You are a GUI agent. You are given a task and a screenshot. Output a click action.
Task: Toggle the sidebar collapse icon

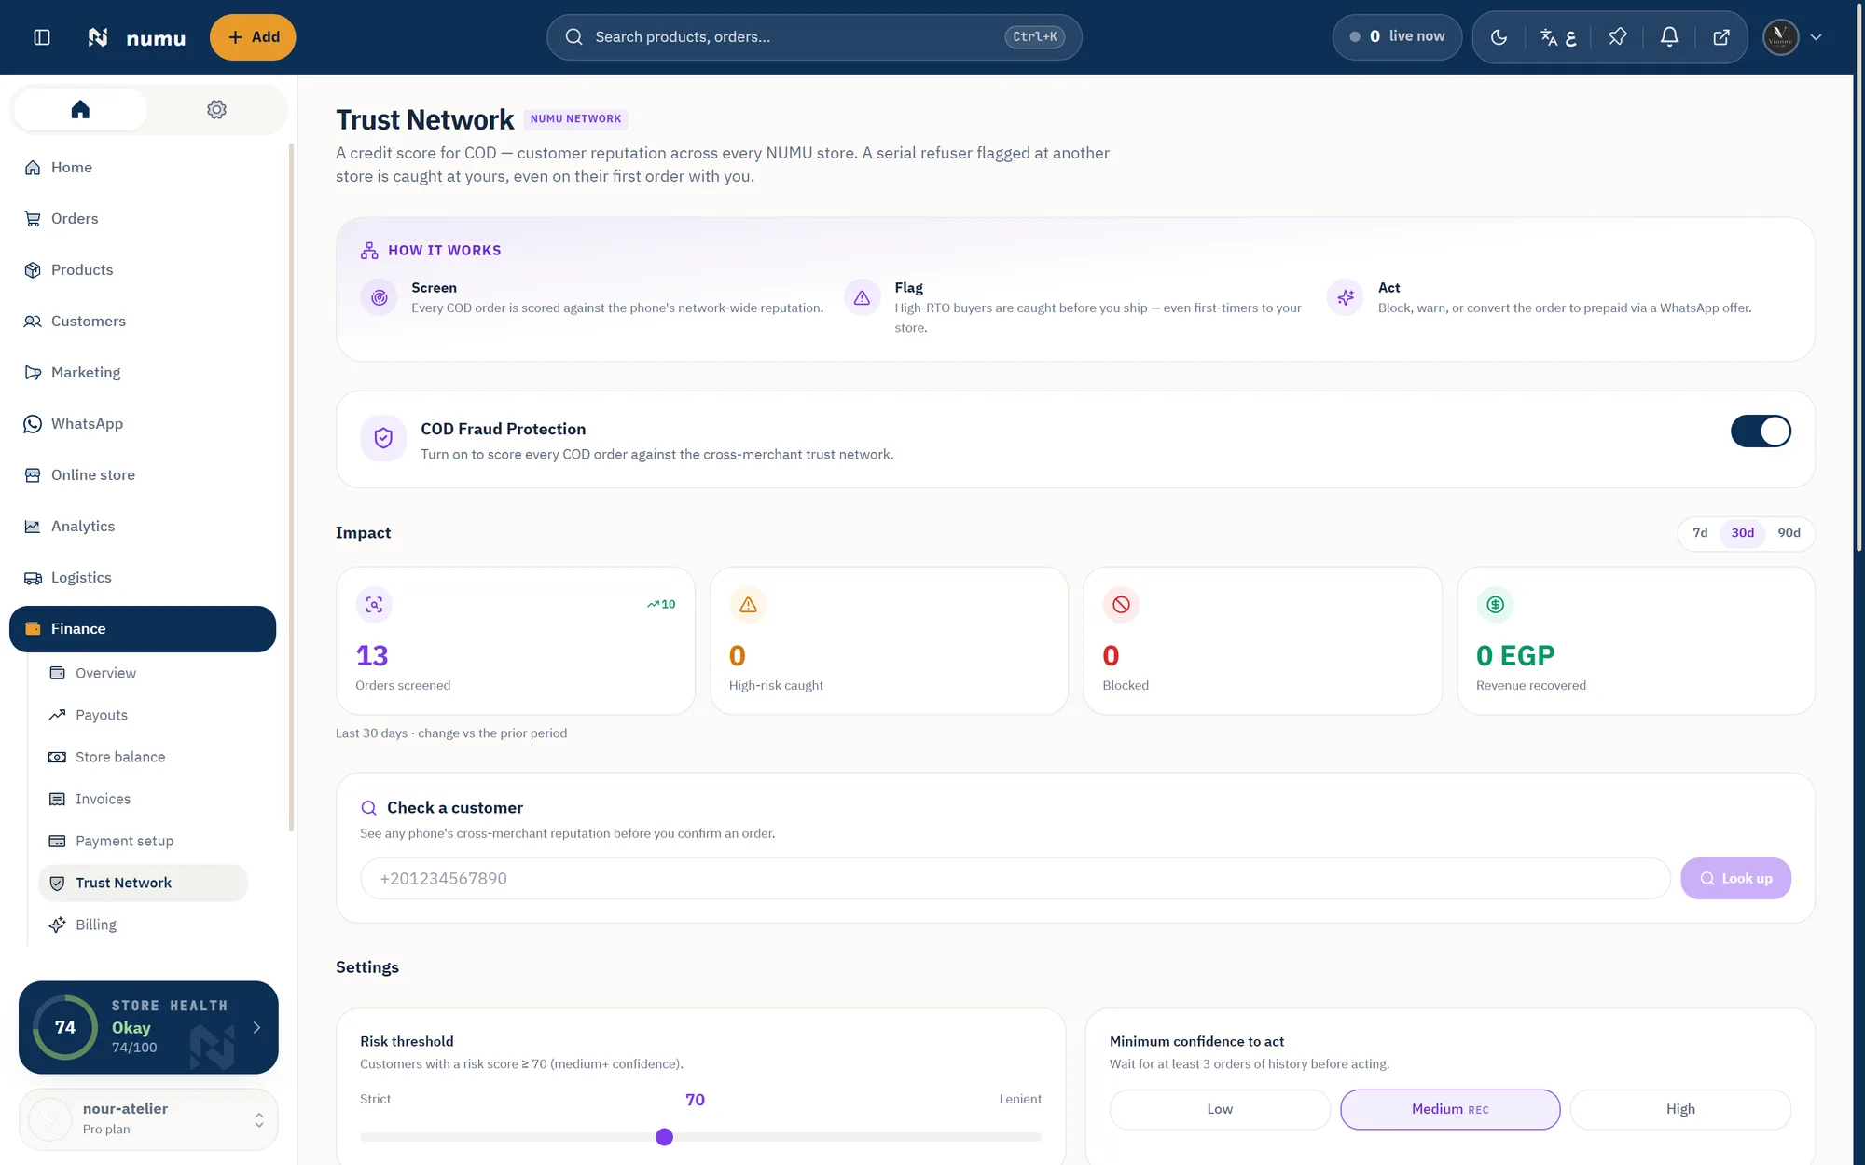pos(42,37)
